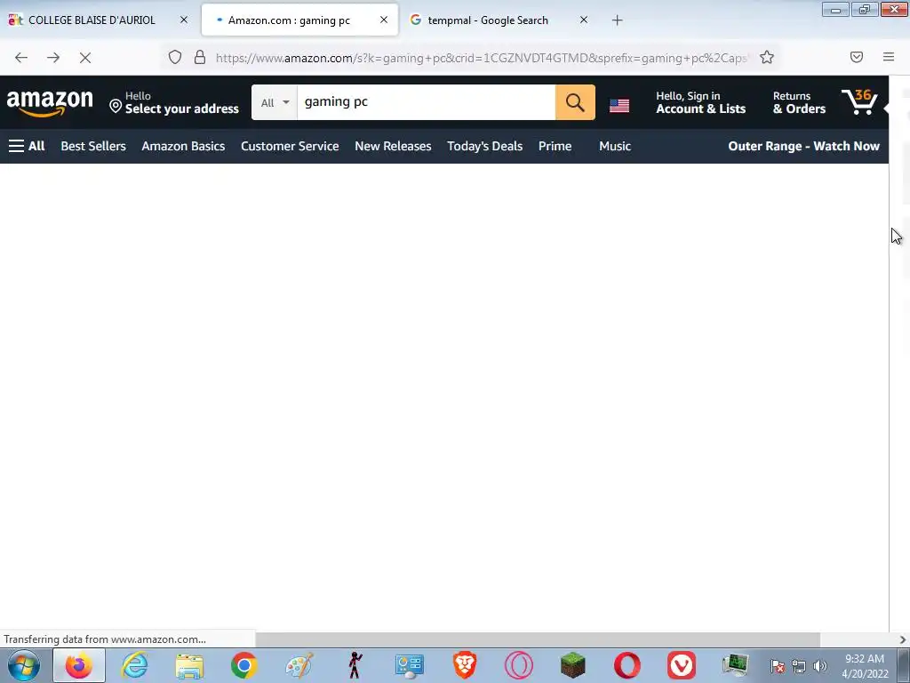Screen dimensions: 910x683
Task: Open the File Explorer taskbar icon
Action: pos(189,665)
